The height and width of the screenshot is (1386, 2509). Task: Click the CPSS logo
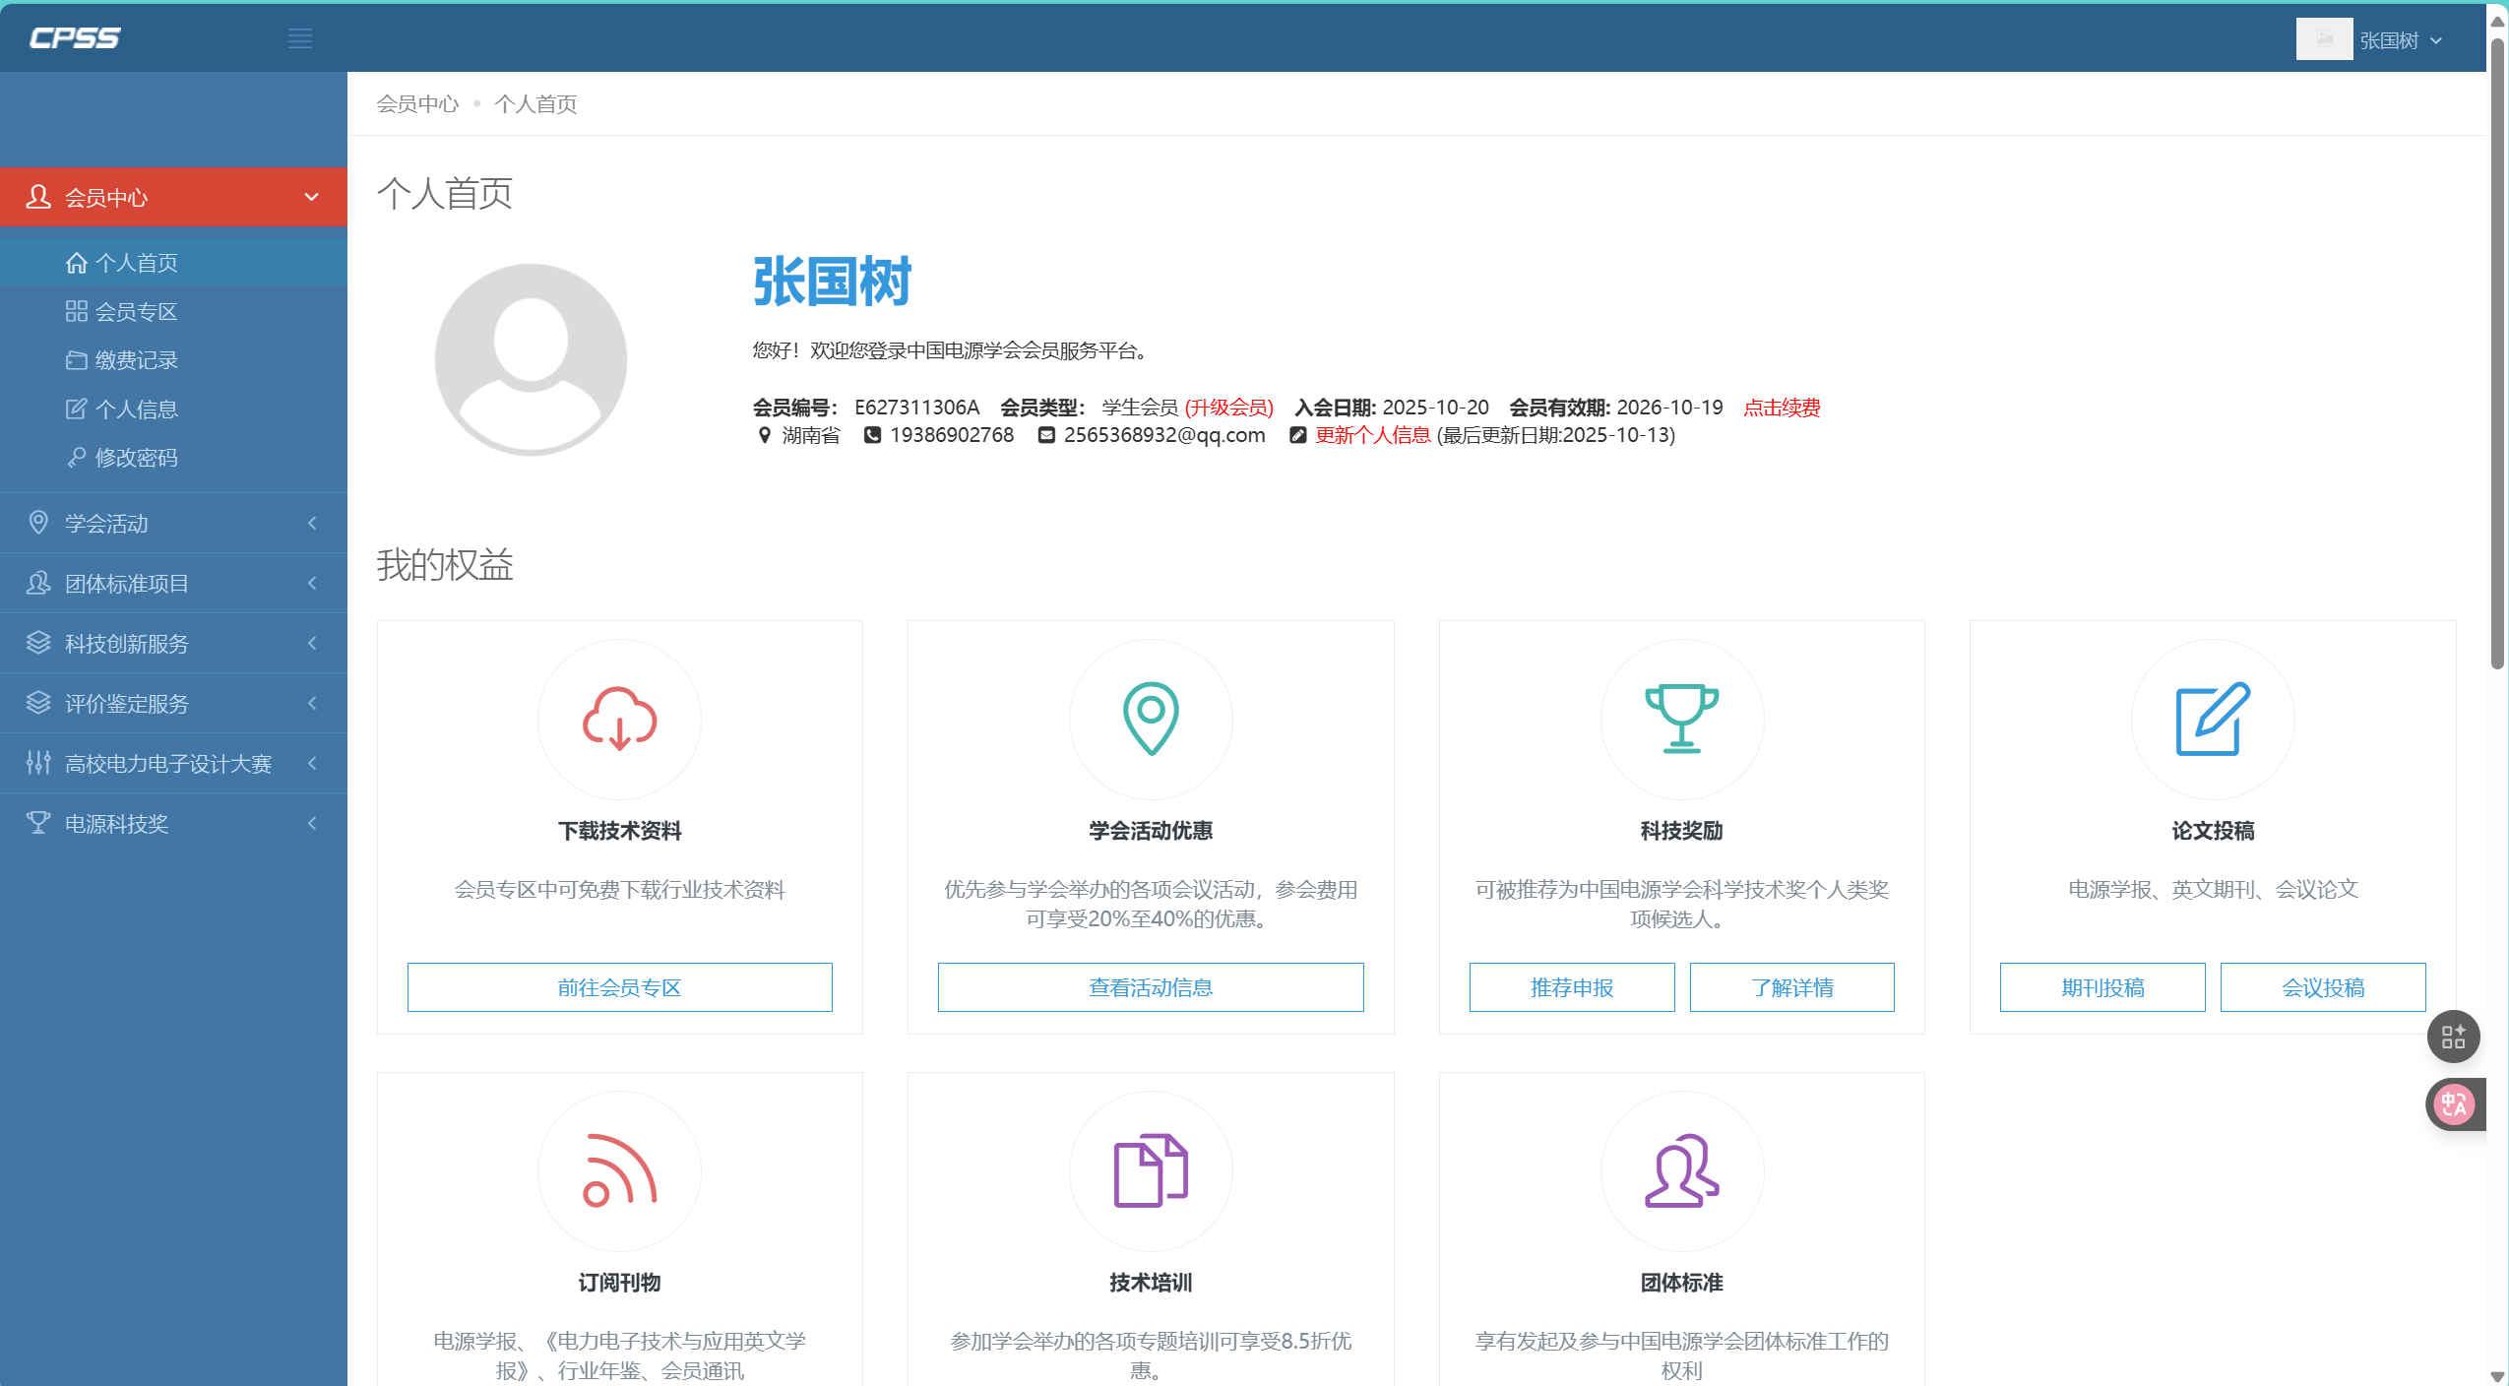(75, 37)
